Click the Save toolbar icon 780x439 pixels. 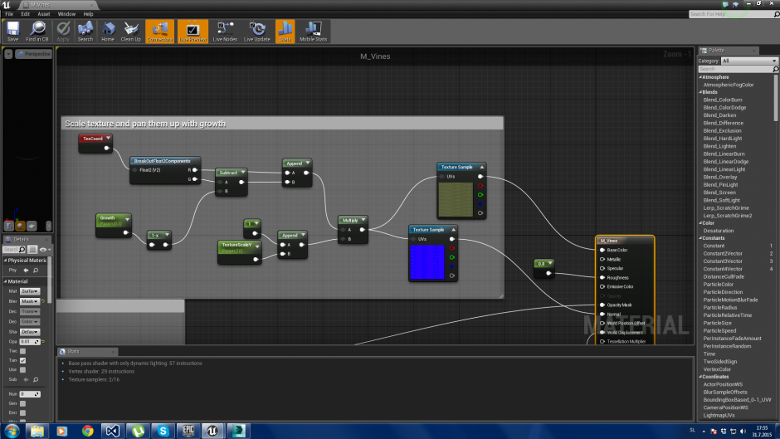tap(13, 32)
